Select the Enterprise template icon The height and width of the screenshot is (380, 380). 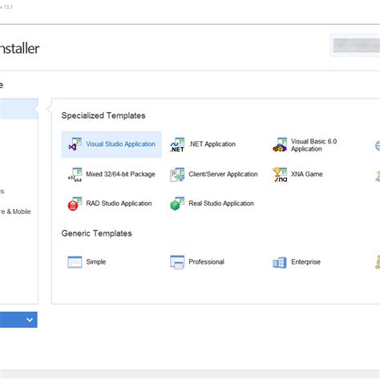(x=280, y=262)
